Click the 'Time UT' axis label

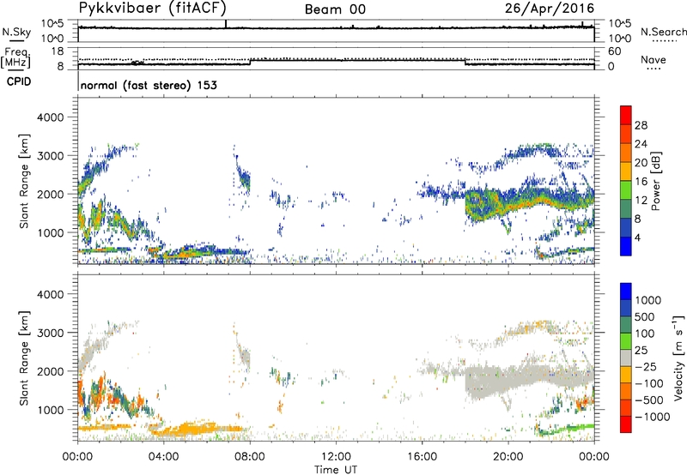point(336,470)
